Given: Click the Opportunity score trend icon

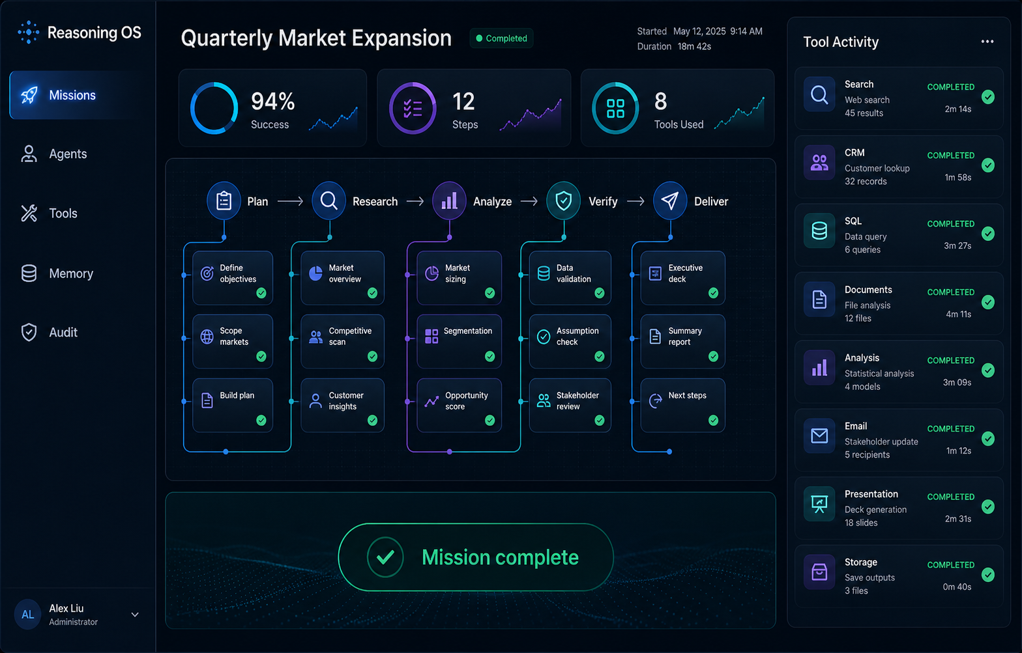Looking at the screenshot, I should pos(431,401).
